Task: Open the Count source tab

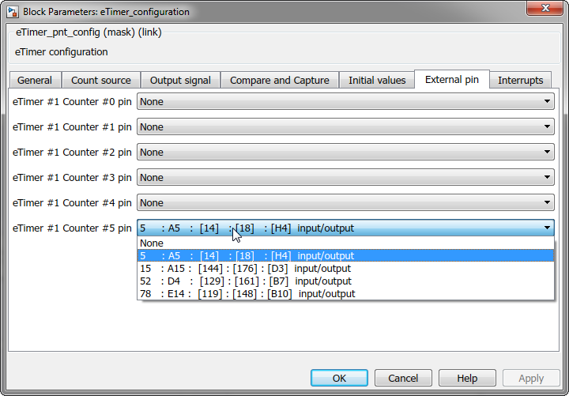Action: [101, 80]
